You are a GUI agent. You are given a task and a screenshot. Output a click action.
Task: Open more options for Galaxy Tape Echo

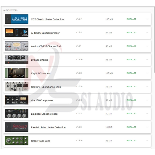tap(147, 141)
